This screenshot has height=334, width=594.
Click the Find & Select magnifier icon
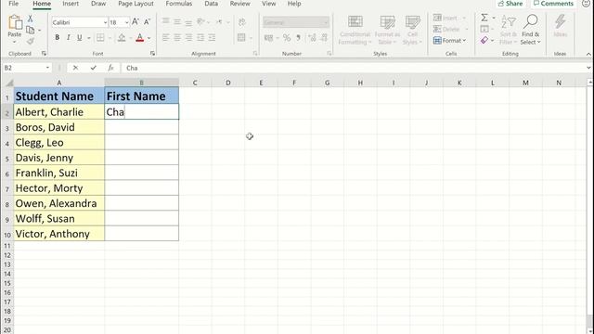(531, 21)
